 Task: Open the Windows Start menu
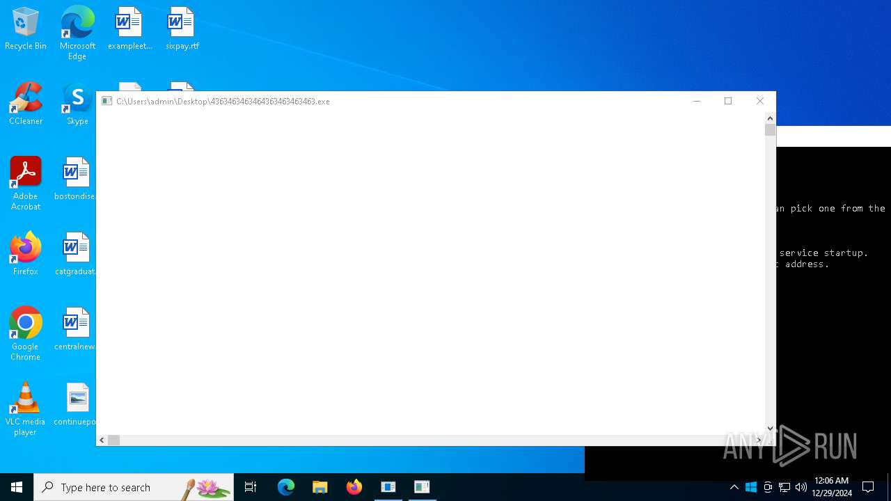click(17, 487)
